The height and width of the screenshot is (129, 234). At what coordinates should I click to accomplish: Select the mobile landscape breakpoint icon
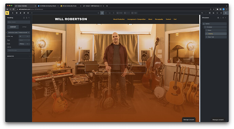[x=110, y=13]
